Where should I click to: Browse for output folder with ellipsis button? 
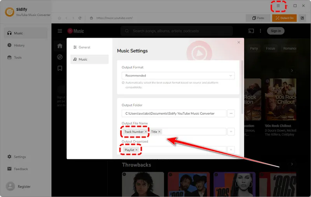[x=231, y=113]
